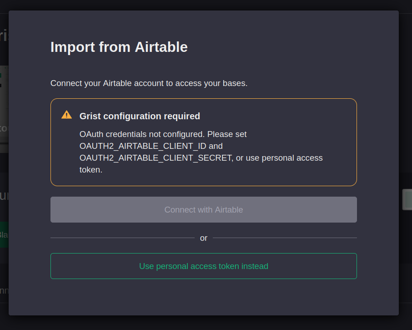This screenshot has height=330, width=412.
Task: Select the Grist configuration required heading
Action: pyautogui.click(x=140, y=116)
